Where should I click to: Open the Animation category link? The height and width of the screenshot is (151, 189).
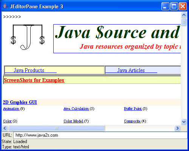click(11, 109)
